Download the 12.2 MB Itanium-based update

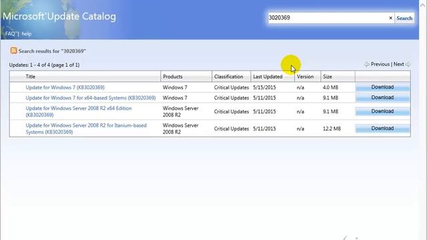tap(382, 129)
